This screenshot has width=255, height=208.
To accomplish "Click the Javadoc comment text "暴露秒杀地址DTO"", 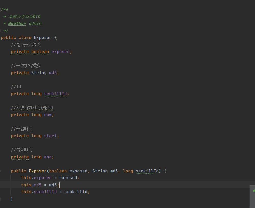I will 24,17.
